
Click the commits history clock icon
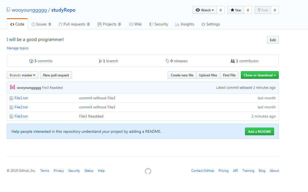coord(31,61)
